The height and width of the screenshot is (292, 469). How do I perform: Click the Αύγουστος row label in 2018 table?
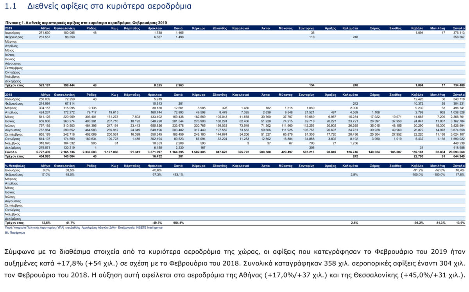click(13, 129)
